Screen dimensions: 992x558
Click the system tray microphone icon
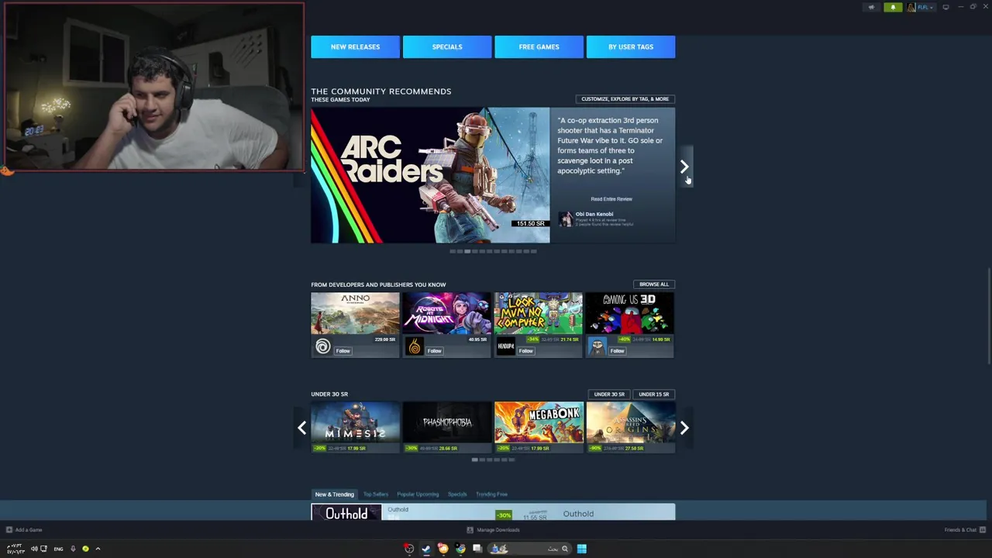tap(73, 549)
